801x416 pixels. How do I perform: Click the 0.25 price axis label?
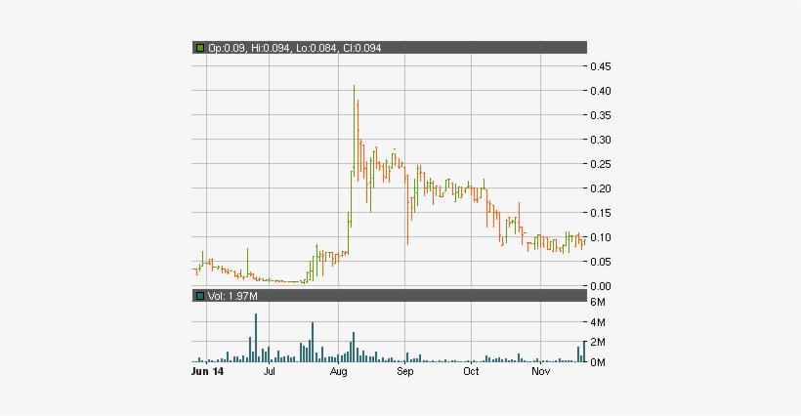coord(600,164)
